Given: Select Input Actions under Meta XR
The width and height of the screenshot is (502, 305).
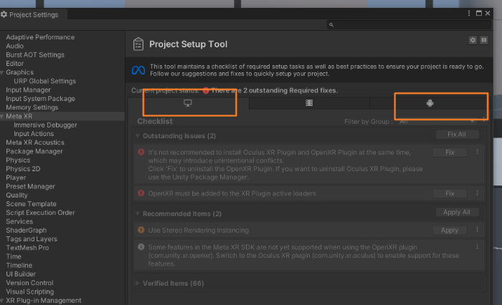Looking at the screenshot, I should click(x=34, y=134).
